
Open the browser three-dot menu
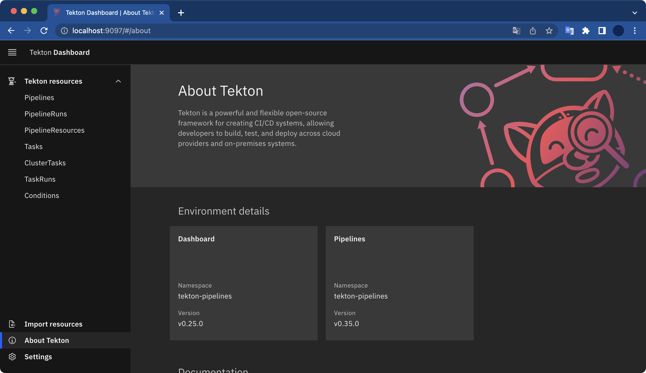(x=635, y=30)
